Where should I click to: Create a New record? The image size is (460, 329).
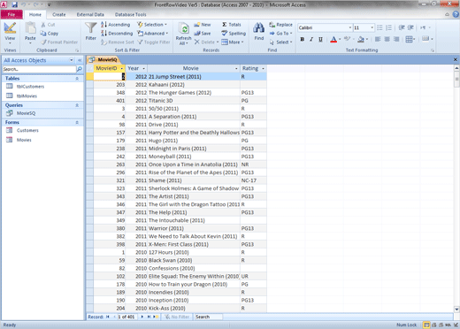click(x=203, y=25)
